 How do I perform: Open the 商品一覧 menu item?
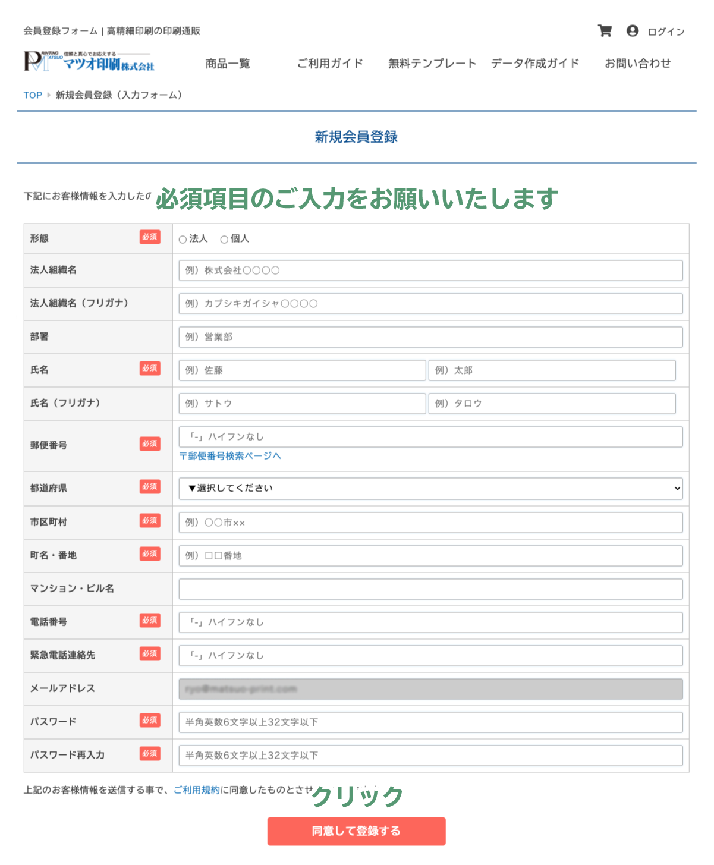228,64
